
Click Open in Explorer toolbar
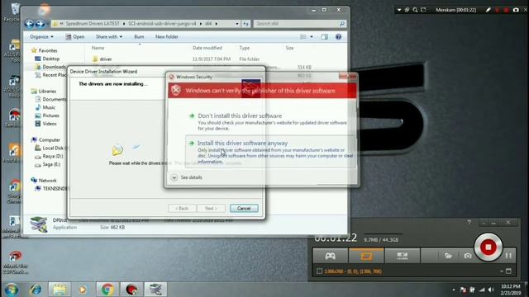coord(75,36)
